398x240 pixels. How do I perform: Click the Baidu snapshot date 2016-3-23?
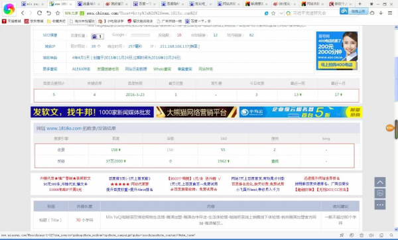135,95
